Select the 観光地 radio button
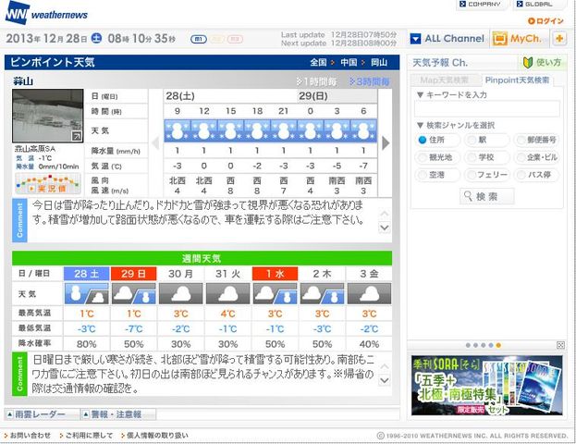The height and width of the screenshot is (444, 576). (423, 157)
